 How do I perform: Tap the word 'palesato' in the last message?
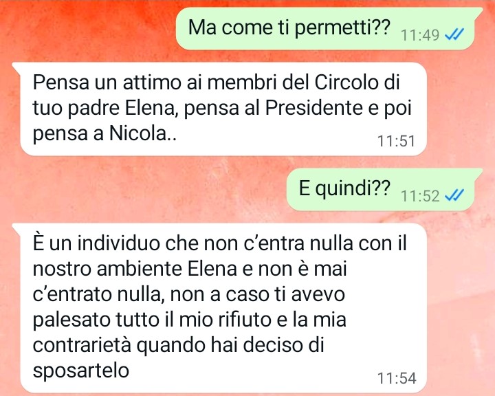[71, 320]
